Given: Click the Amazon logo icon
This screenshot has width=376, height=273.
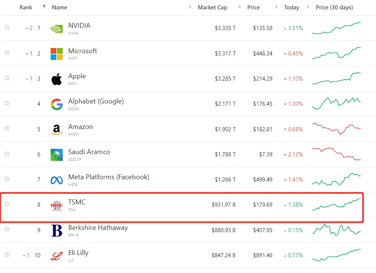Looking at the screenshot, I should pos(57,130).
